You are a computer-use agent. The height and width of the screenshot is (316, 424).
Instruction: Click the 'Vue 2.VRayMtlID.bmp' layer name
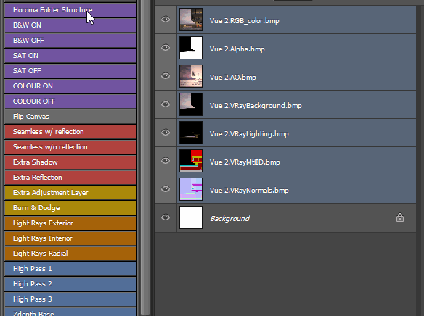point(245,162)
